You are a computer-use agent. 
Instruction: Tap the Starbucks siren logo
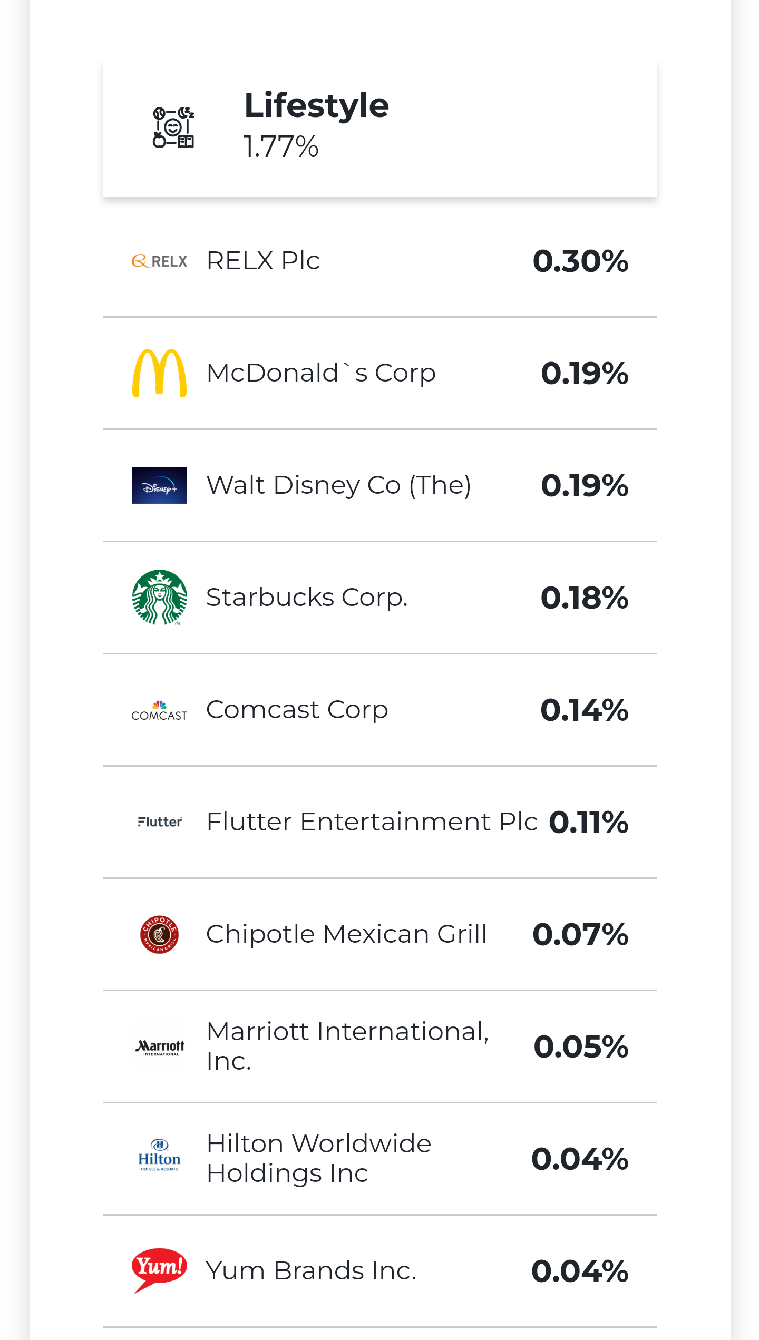159,598
